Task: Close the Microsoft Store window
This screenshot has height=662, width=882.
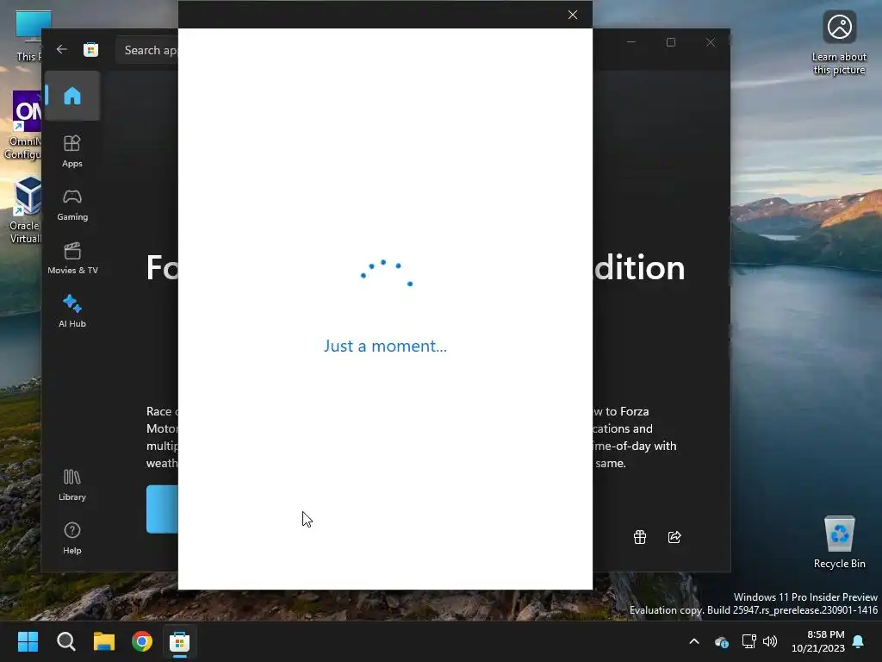Action: 711,42
